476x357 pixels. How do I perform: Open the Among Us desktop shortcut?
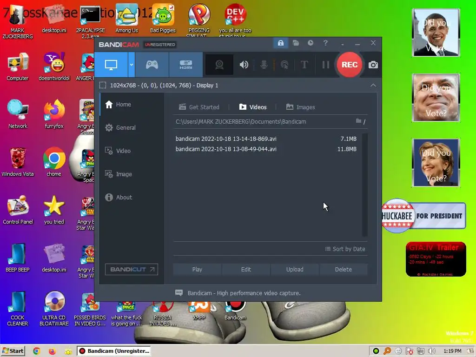(x=126, y=18)
